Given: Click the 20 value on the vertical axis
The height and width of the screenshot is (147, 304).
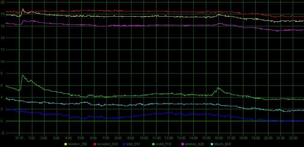Looking at the screenshot, I should pyautogui.click(x=3, y=2).
